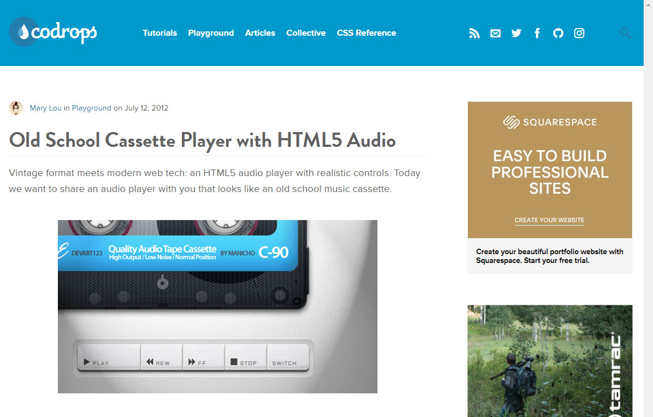Open the Collective nav item

tap(306, 33)
